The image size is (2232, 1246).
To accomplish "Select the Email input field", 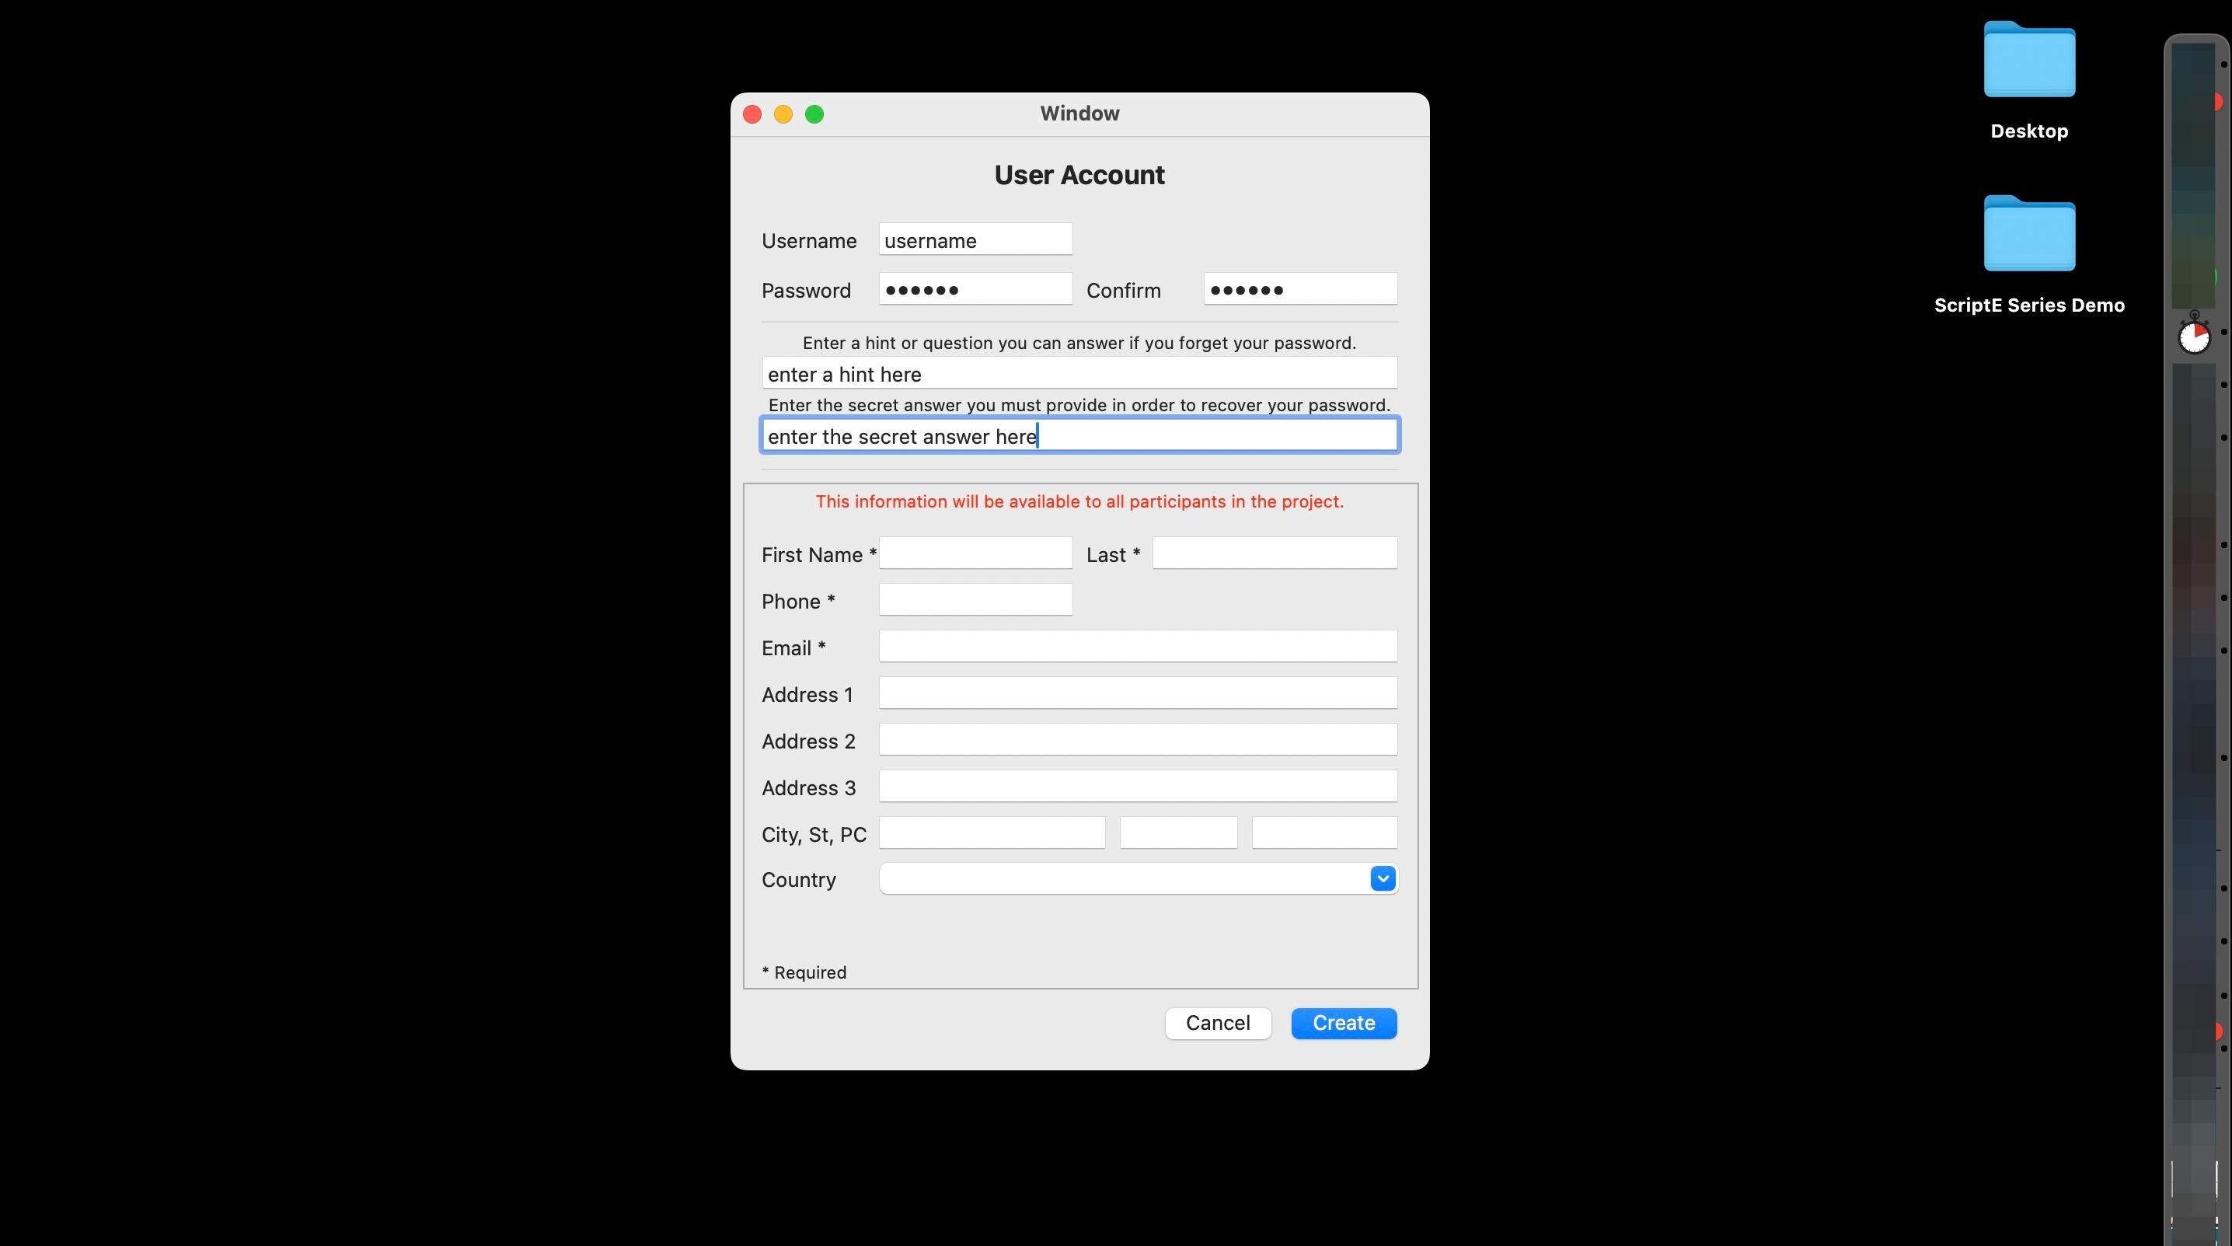I will (x=1137, y=647).
